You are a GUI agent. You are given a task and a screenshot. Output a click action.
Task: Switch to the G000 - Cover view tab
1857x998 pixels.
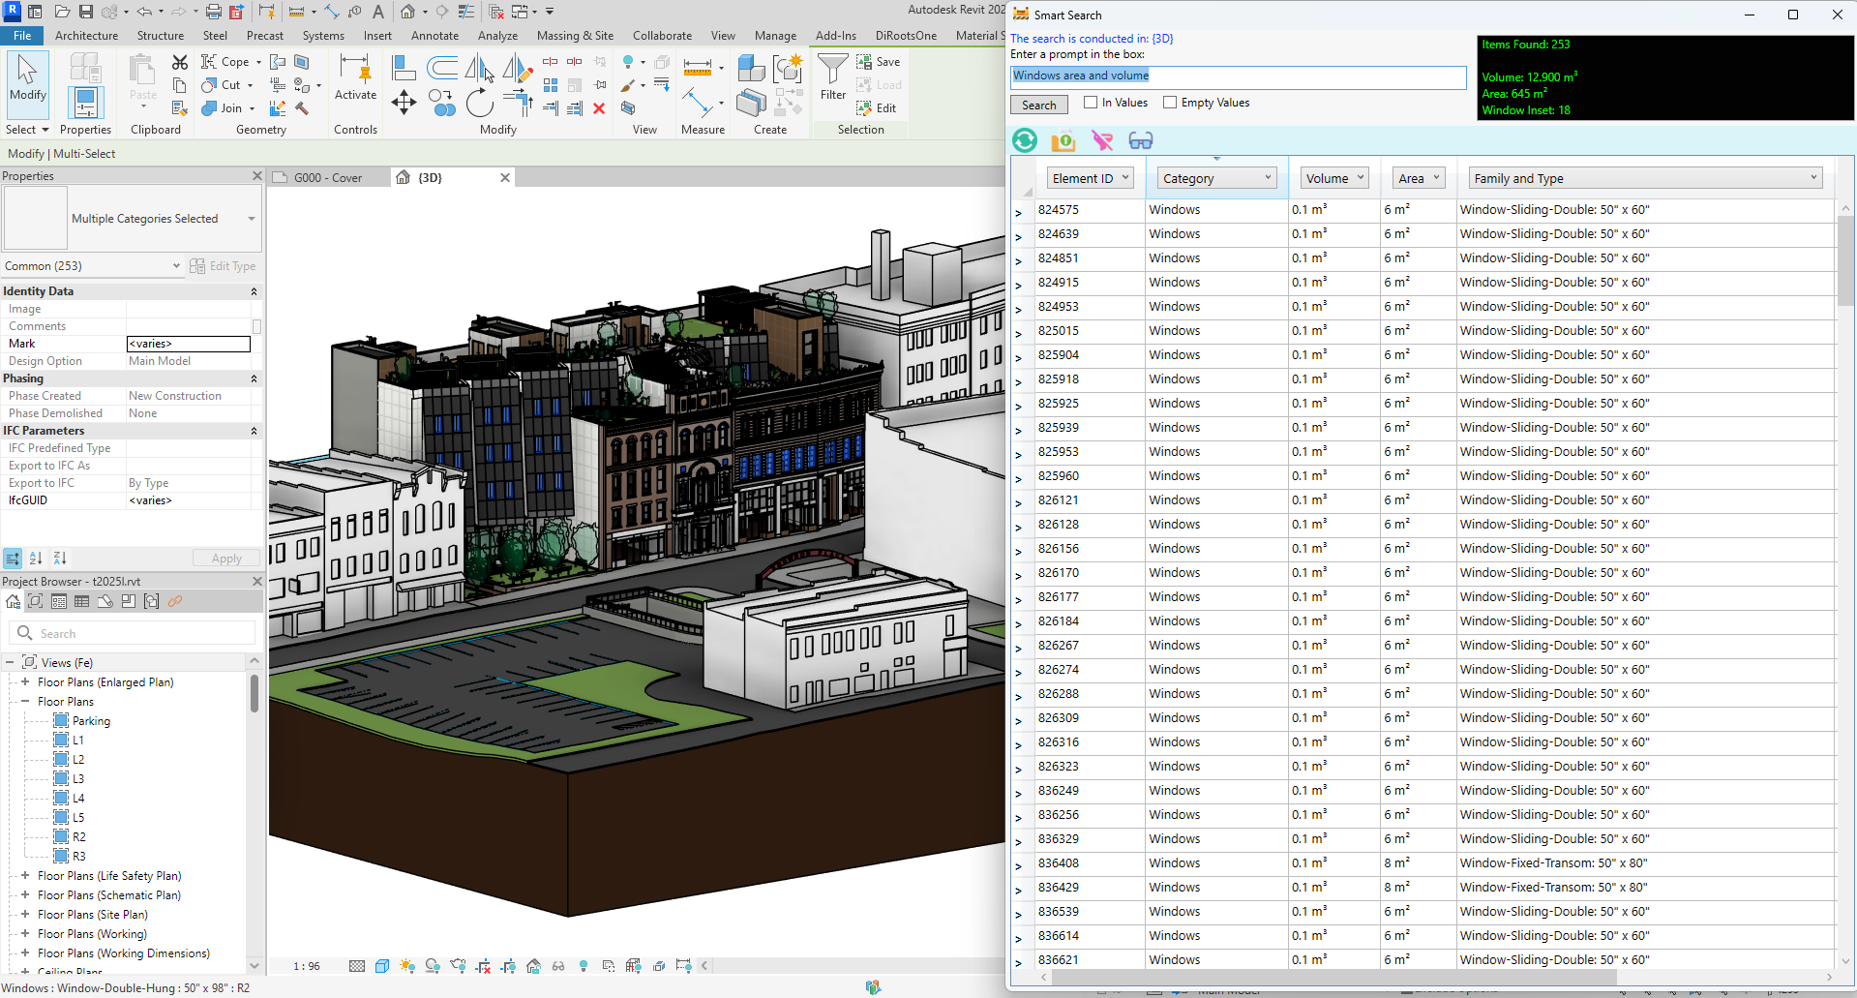click(x=327, y=178)
